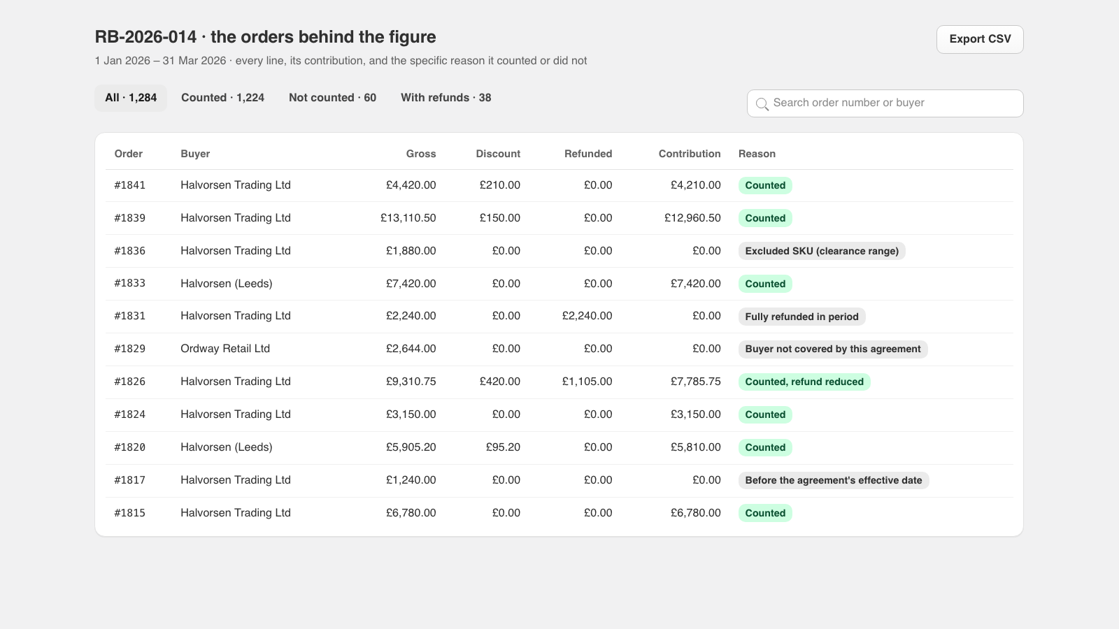This screenshot has width=1119, height=629.
Task: Click the Excluded SKU (clearance range) badge
Action: point(822,251)
